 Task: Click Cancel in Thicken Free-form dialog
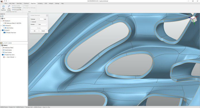(43, 31)
